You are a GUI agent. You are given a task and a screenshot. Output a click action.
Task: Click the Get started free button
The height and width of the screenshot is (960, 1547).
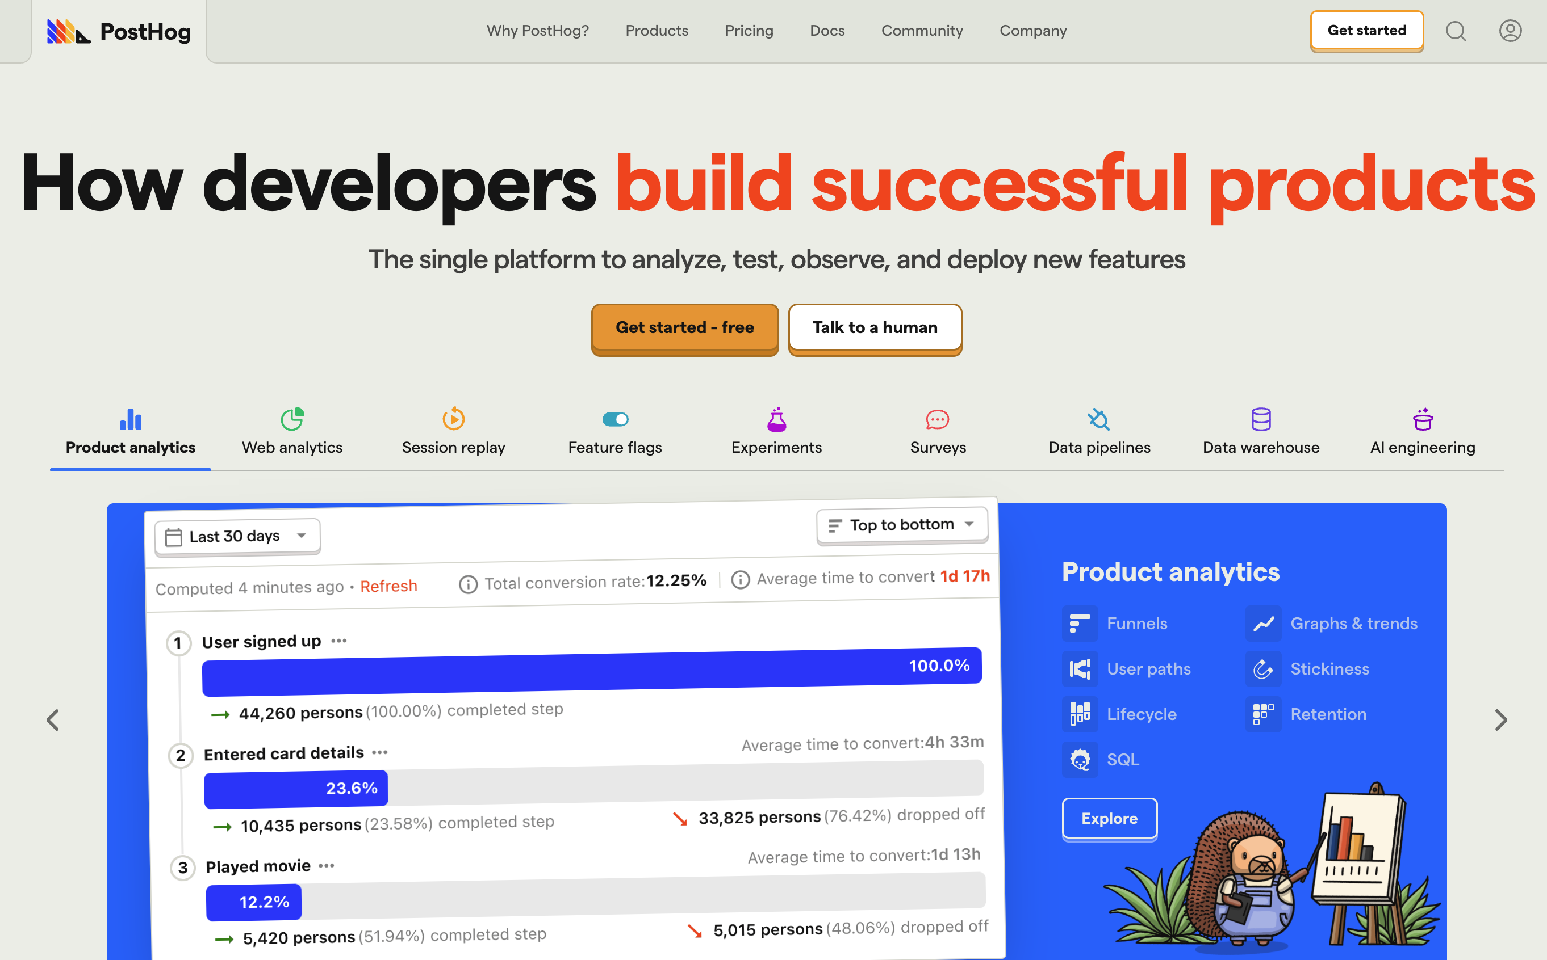(684, 326)
